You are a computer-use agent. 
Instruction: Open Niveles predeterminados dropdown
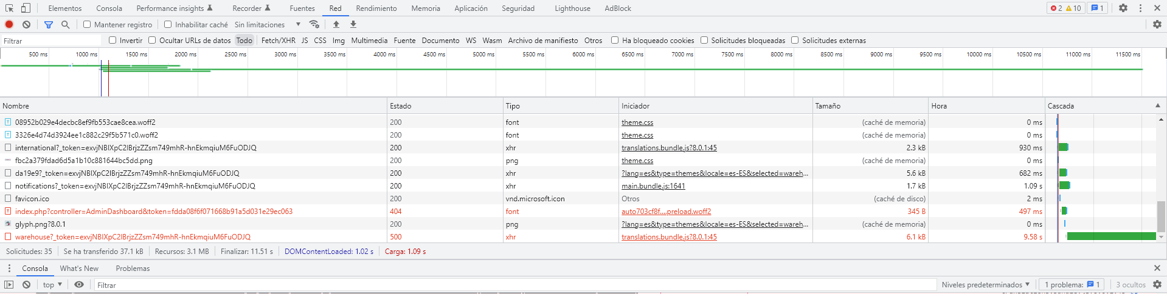pos(986,284)
